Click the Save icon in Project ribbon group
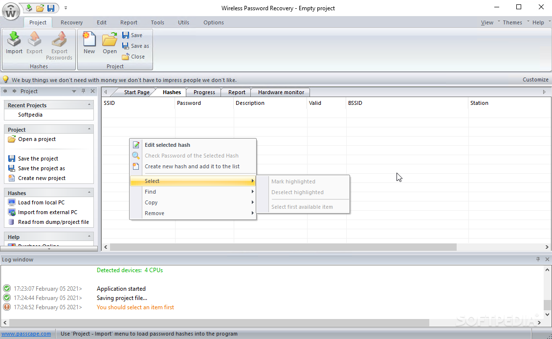552x339 pixels. [126, 35]
